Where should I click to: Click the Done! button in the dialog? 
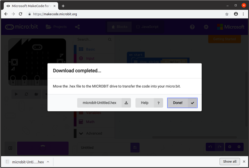click(182, 103)
